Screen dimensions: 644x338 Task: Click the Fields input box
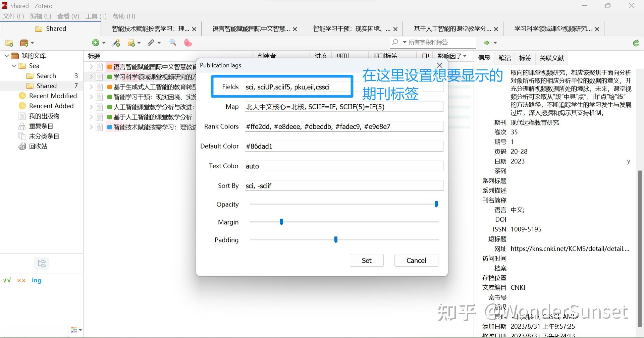pos(344,87)
